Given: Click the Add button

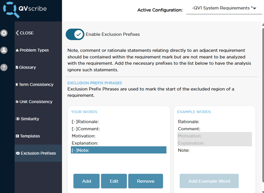Looking at the screenshot, I should [x=86, y=181].
